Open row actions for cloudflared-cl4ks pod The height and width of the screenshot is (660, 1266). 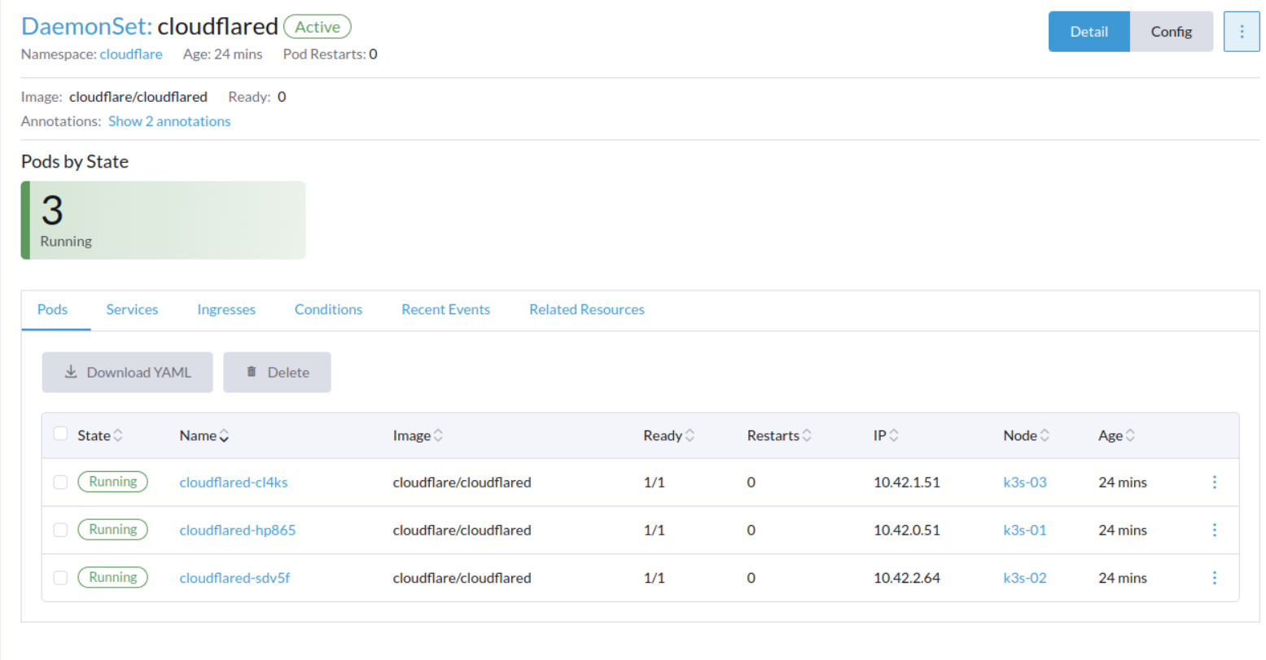point(1214,483)
